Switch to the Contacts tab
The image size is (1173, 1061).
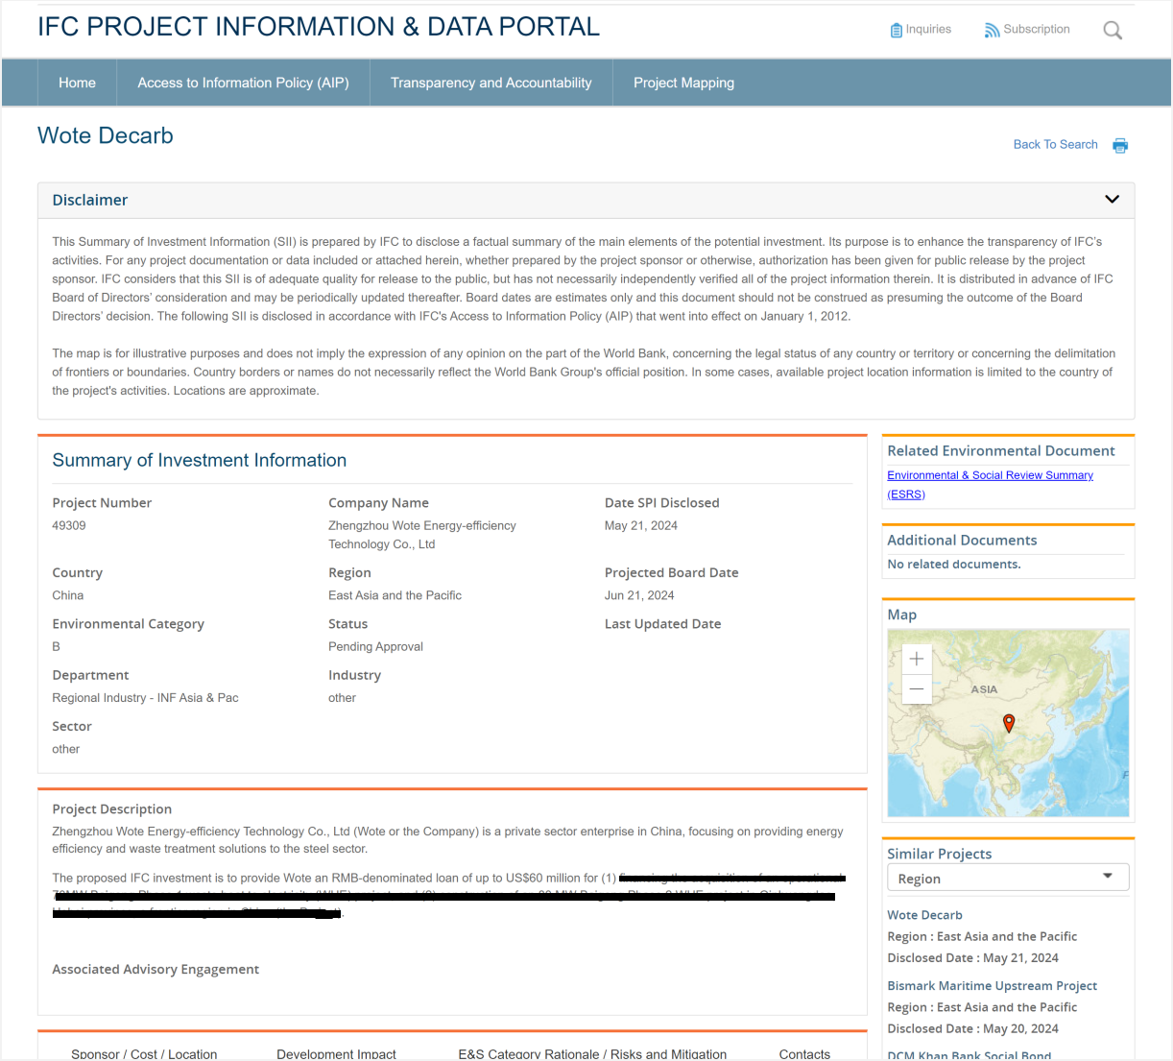tap(804, 1053)
